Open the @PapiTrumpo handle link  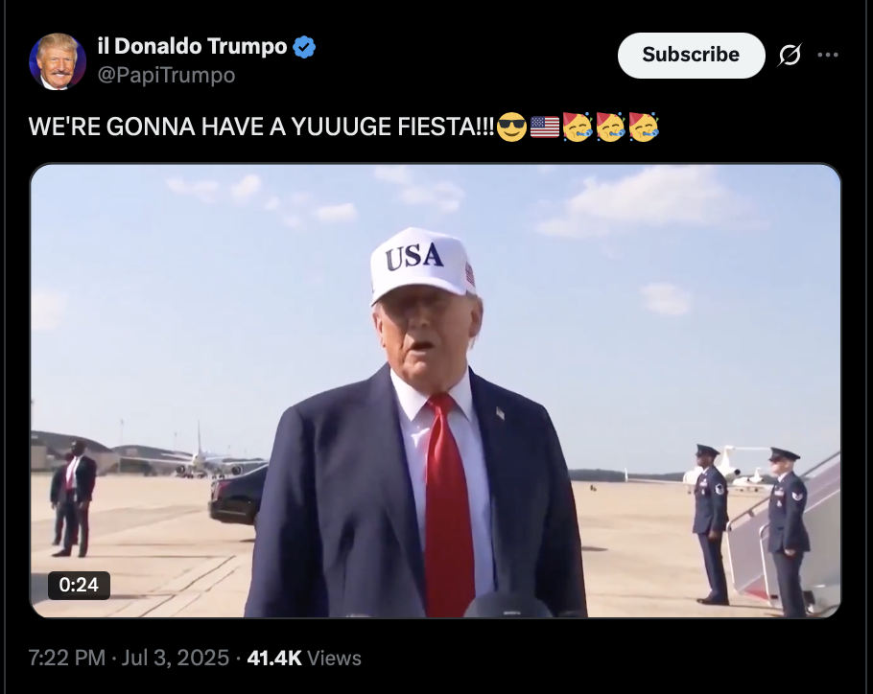[167, 75]
